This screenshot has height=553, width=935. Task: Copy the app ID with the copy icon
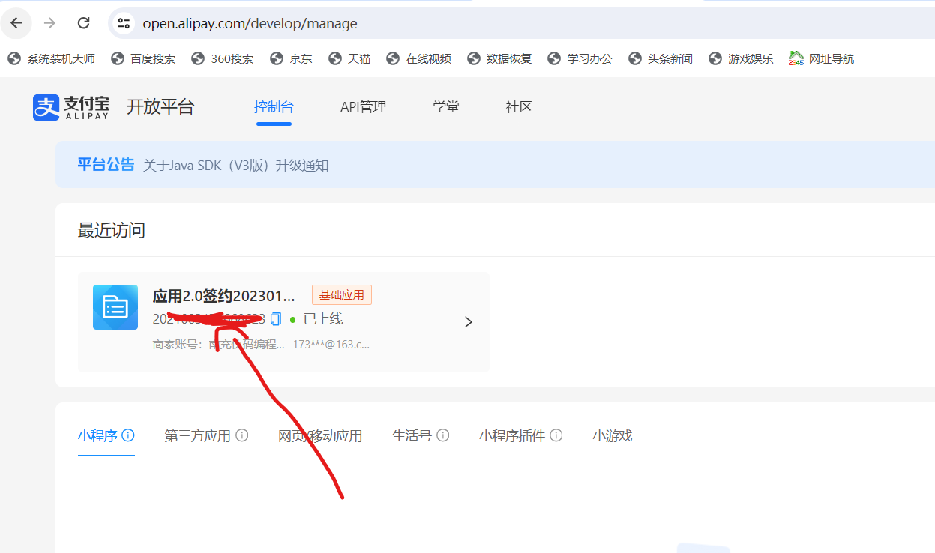pos(276,319)
